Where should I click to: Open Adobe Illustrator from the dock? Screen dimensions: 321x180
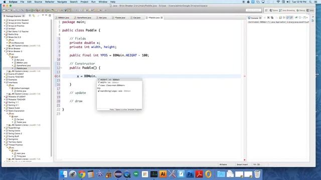click(x=163, y=174)
